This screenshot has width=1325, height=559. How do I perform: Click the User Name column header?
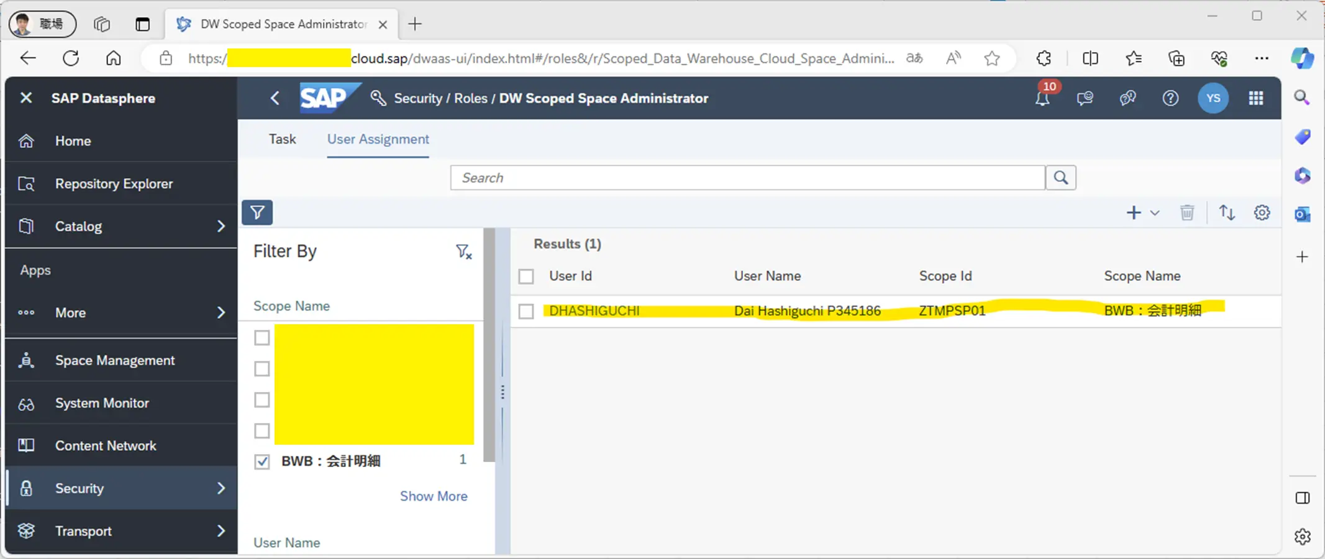767,276
